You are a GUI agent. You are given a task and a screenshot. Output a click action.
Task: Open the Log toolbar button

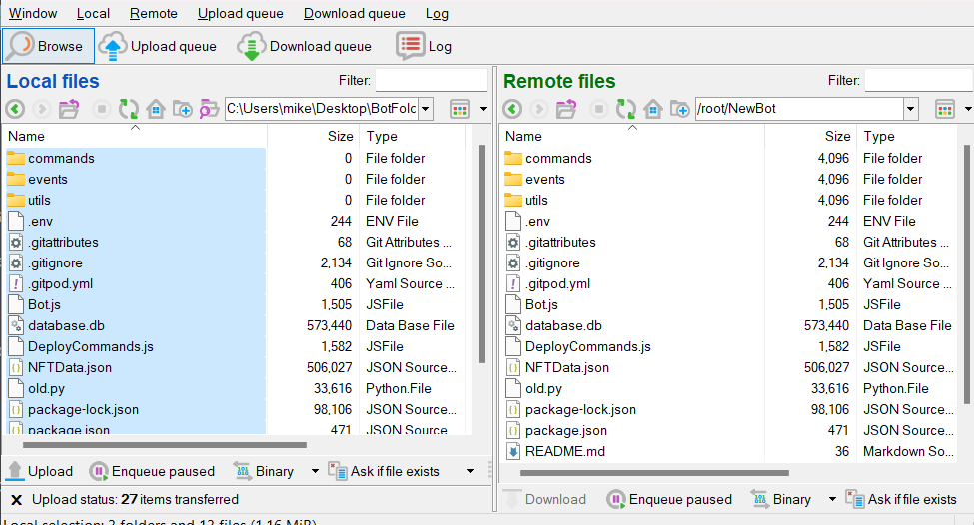(424, 46)
